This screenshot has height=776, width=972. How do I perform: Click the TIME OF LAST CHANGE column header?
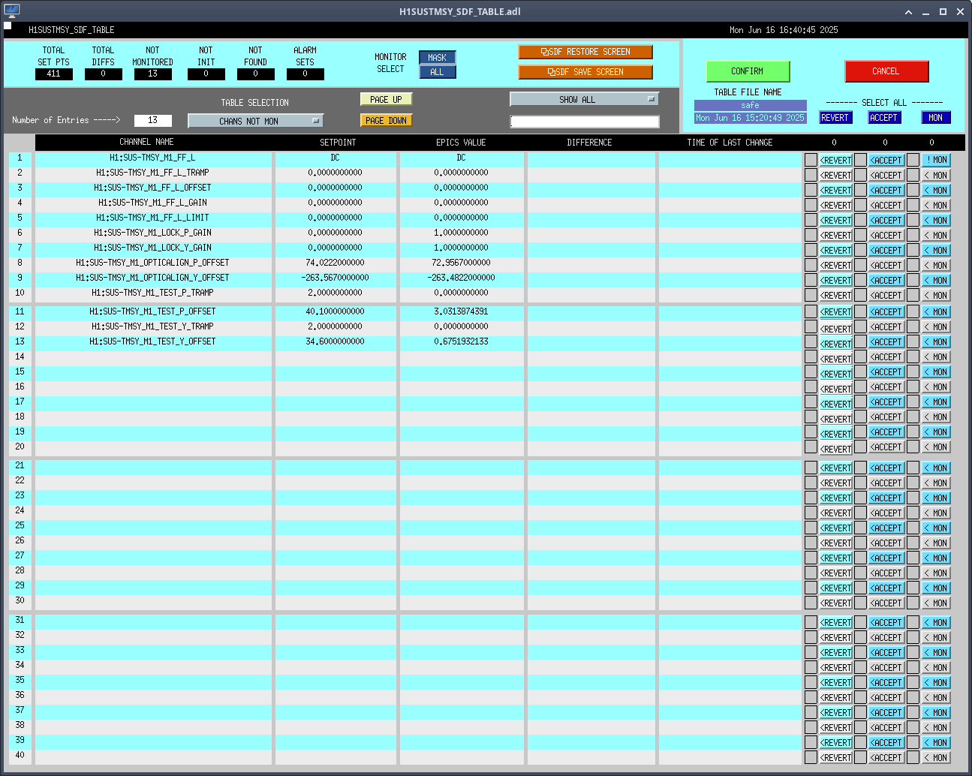point(730,142)
